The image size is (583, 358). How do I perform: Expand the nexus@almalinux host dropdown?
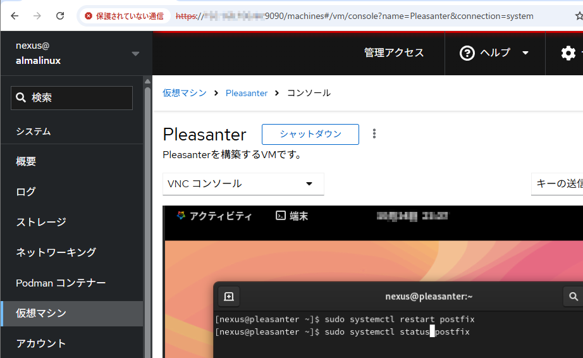135,54
